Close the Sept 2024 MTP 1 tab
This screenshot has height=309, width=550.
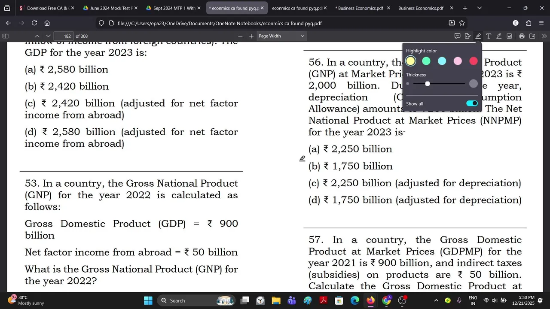tap(199, 8)
